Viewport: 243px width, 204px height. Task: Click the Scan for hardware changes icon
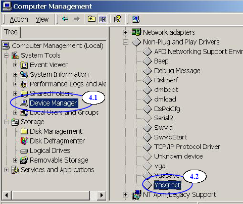(x=136, y=19)
